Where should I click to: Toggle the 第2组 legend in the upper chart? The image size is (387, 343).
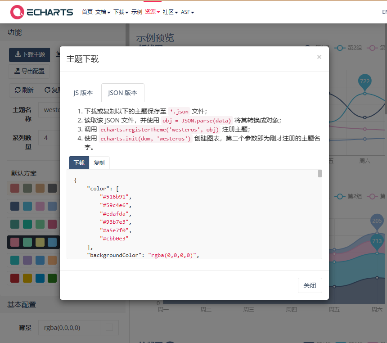click(x=348, y=48)
